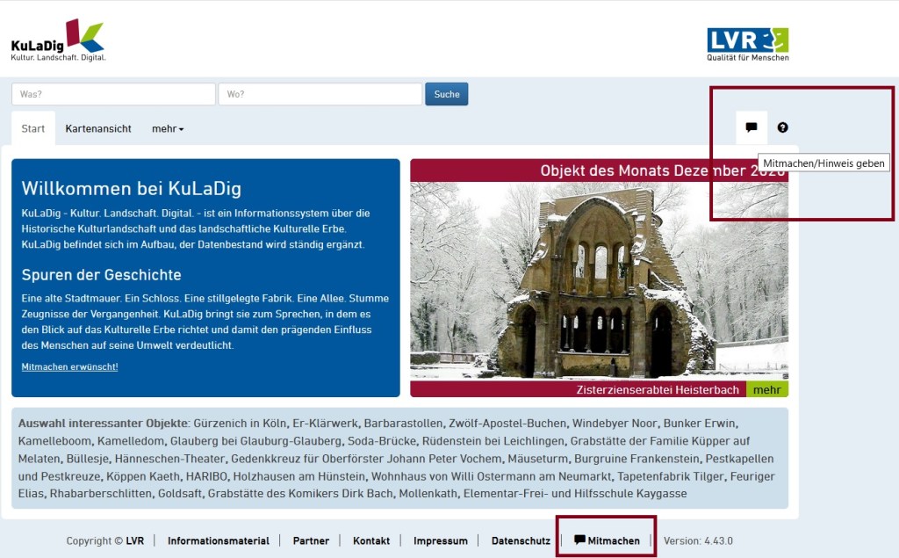Open the Kontakt footer link
The height and width of the screenshot is (558, 899).
[371, 541]
